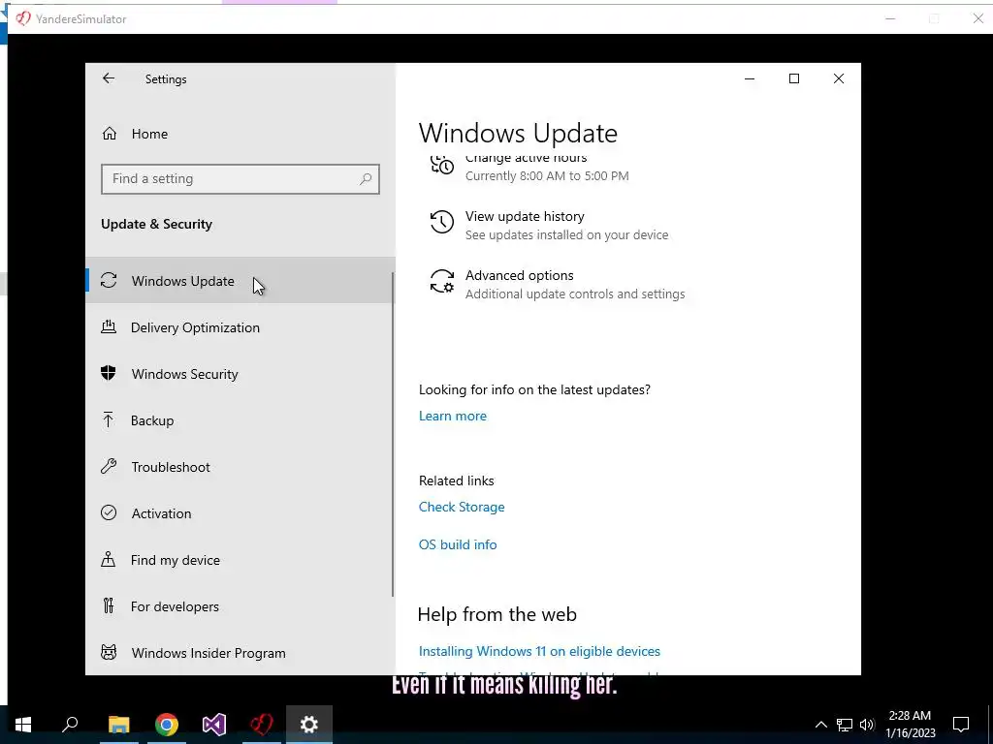Image resolution: width=993 pixels, height=744 pixels.
Task: Click the sidebar vertical scrollbar
Action: pyautogui.click(x=393, y=435)
